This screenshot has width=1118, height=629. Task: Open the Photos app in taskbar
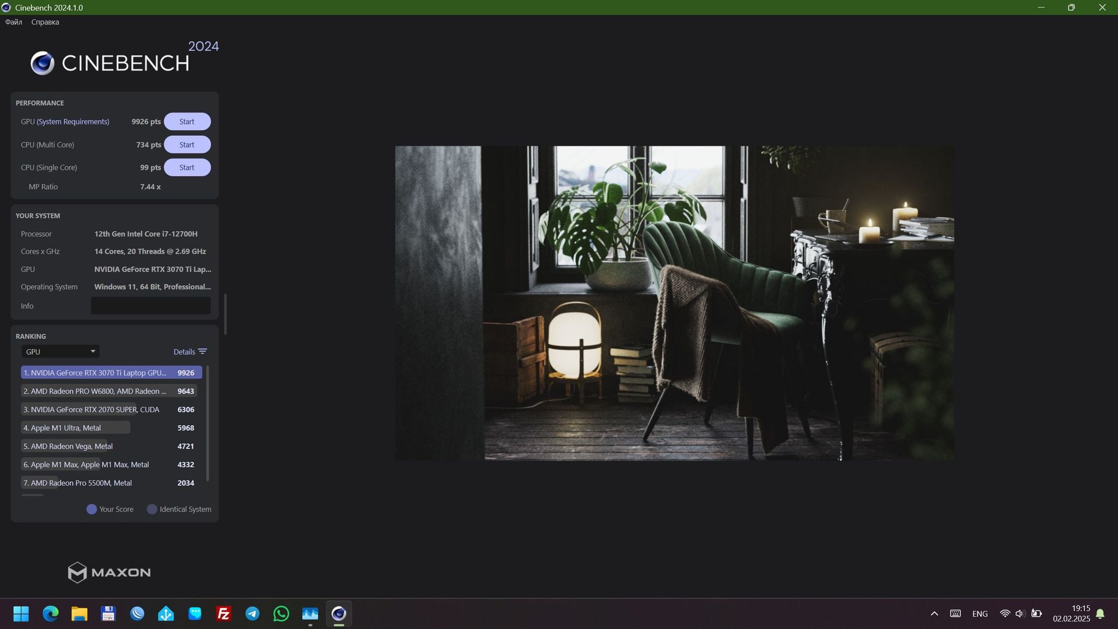(x=310, y=613)
